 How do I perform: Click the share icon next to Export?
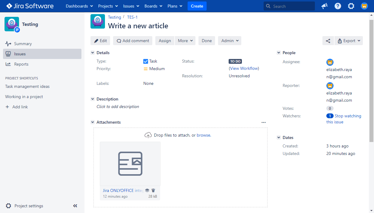click(x=328, y=41)
